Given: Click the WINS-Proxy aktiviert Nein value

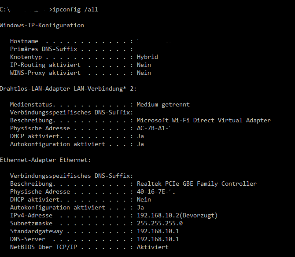Looking at the screenshot, I should tap(144, 73).
